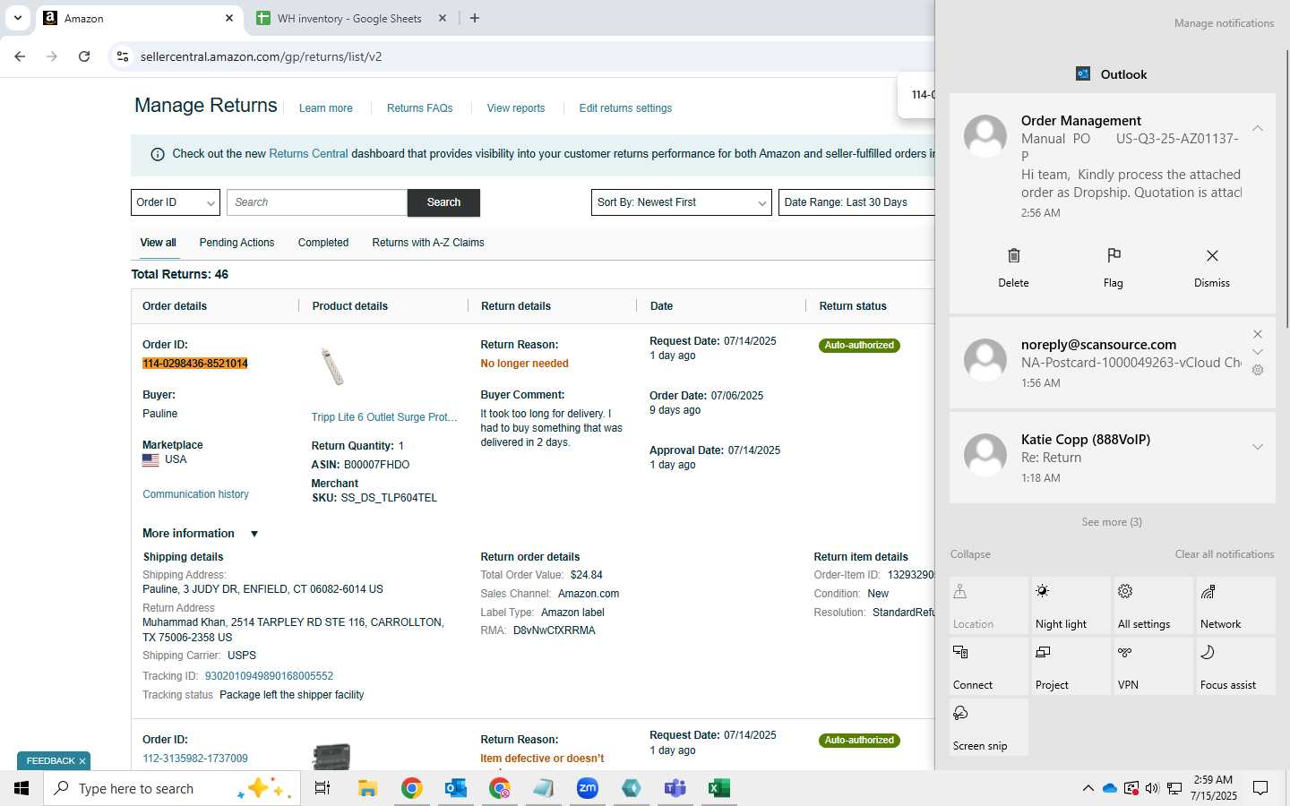Open Returns Central dashboard link
This screenshot has width=1290, height=806.
click(x=308, y=154)
